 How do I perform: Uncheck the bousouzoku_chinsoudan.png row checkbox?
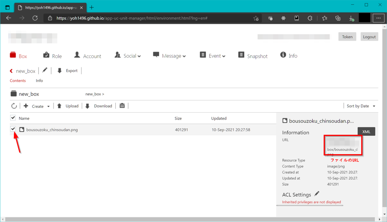tap(13, 129)
